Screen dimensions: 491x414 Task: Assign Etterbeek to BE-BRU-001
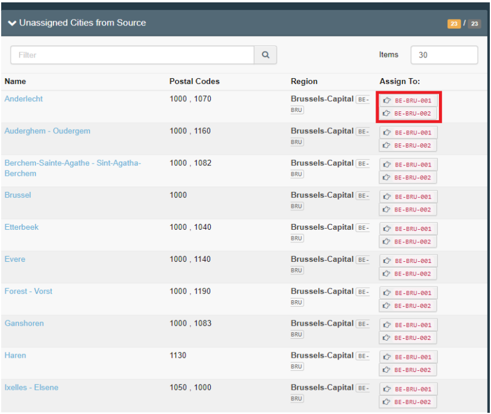(x=408, y=229)
